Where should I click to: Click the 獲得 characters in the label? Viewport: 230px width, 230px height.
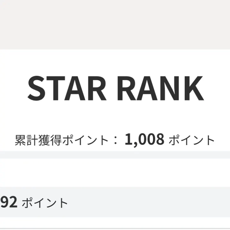coord(49,140)
